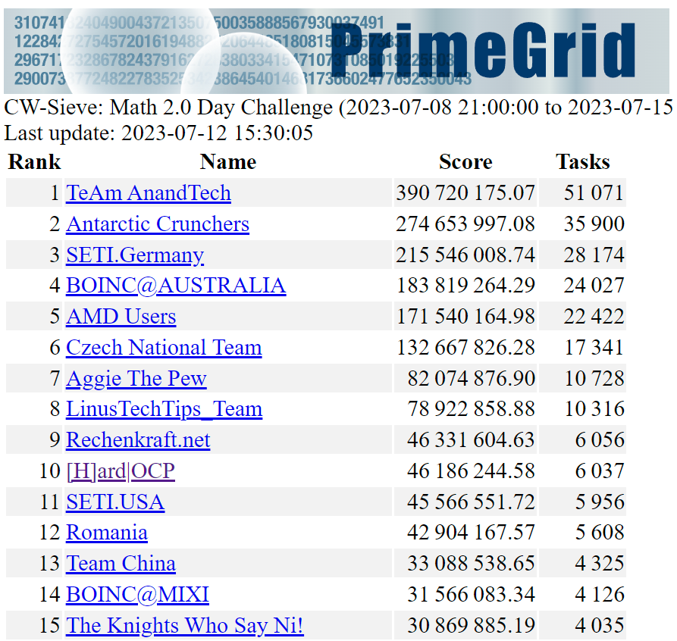The width and height of the screenshot is (677, 641).
Task: Open the Antarctic Crunchers team link
Action: pos(158,224)
